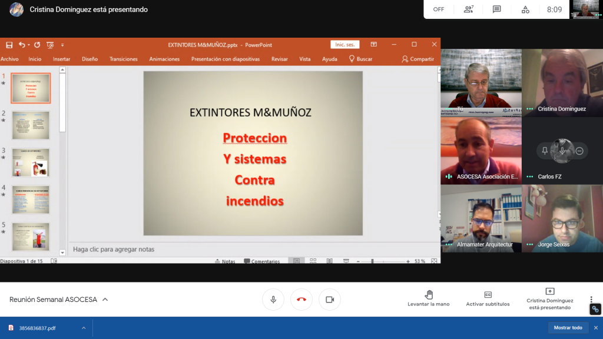Pin Carlos FZ tile icon

coord(545,151)
